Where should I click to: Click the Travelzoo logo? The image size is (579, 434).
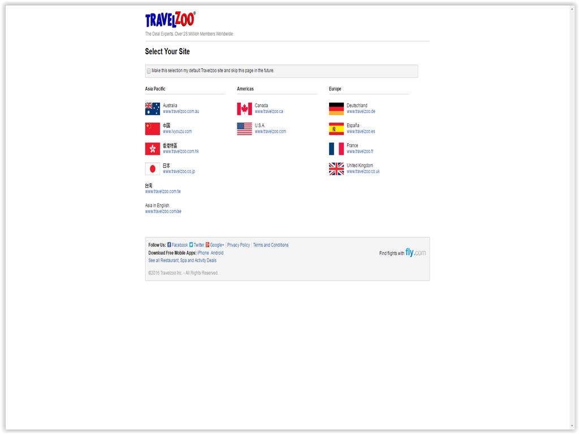[x=170, y=20]
